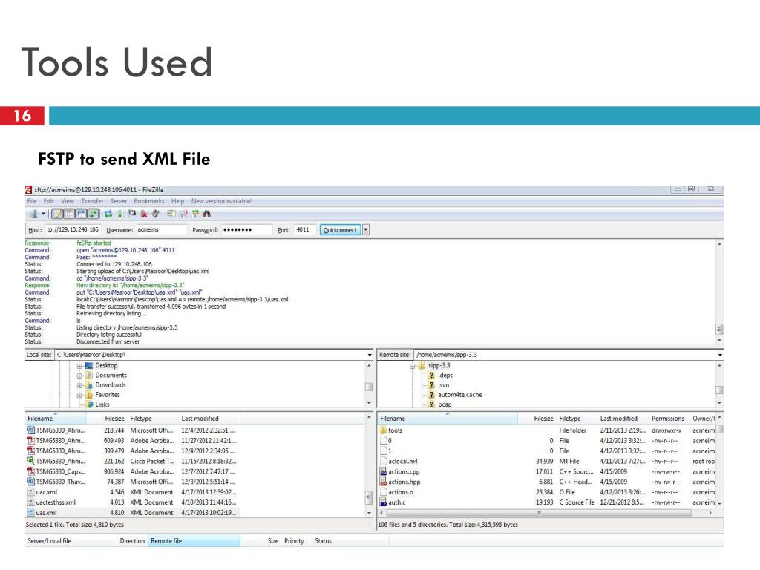Click the message log vertical scrollbar thumb

pos(719,330)
